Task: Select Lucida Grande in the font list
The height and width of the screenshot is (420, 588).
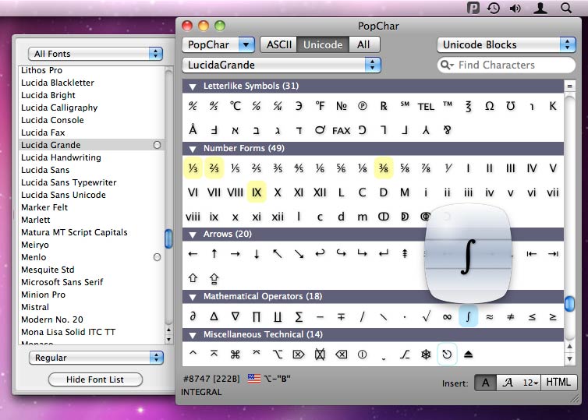Action: tap(91, 145)
